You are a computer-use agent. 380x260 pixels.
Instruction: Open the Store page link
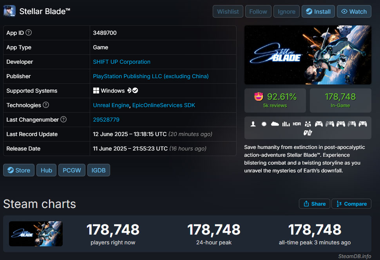pos(18,170)
